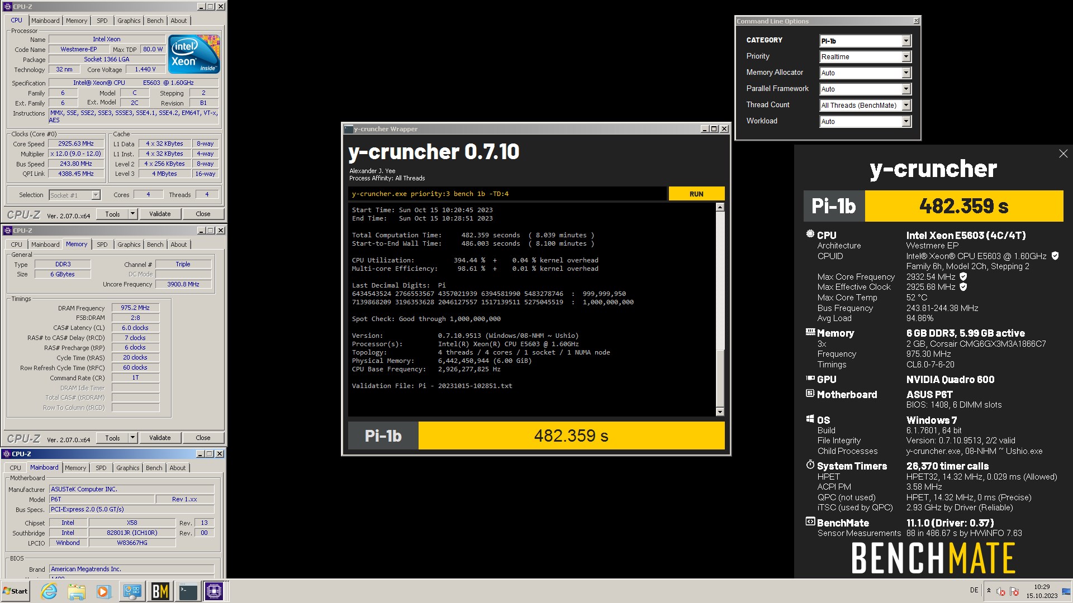This screenshot has width=1073, height=603.
Task: Open the Socket #1 selection dropdown
Action: (x=74, y=195)
